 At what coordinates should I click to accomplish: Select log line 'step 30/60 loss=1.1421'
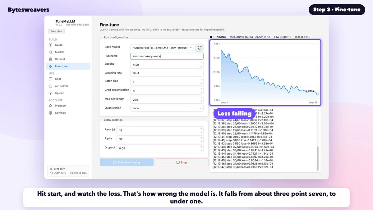click(243, 140)
